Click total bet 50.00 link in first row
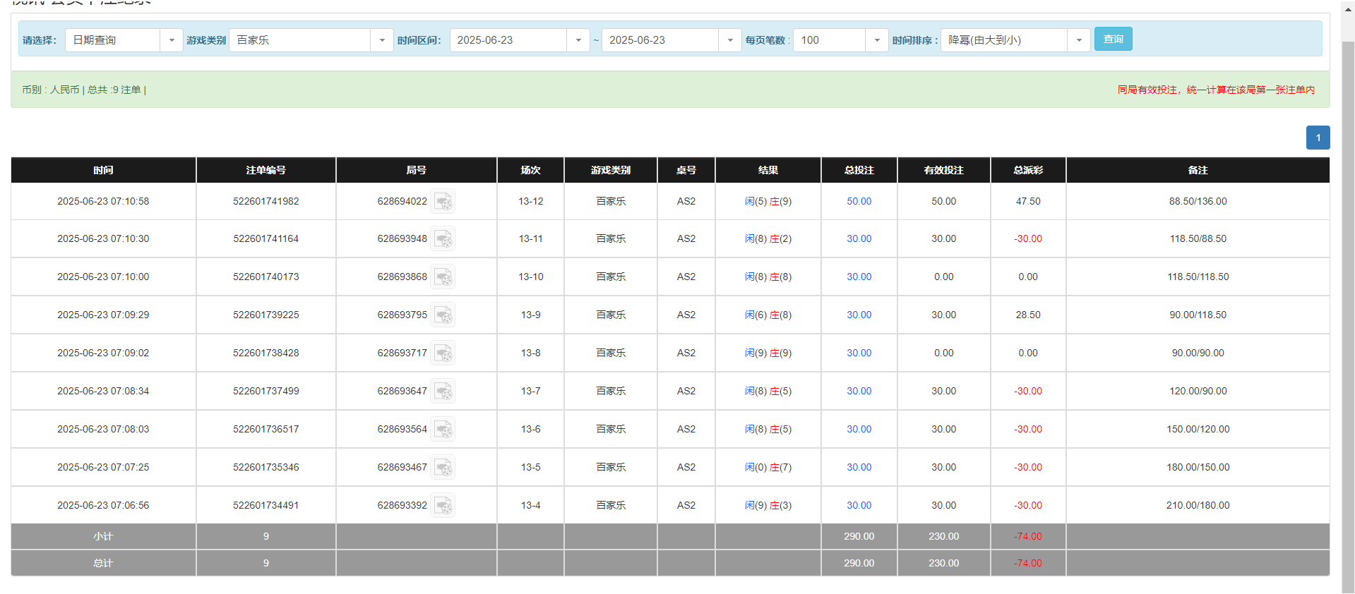The width and height of the screenshot is (1355, 594). tap(859, 202)
